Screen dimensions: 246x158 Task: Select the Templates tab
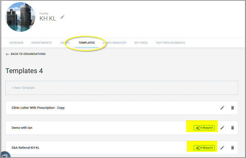point(87,43)
